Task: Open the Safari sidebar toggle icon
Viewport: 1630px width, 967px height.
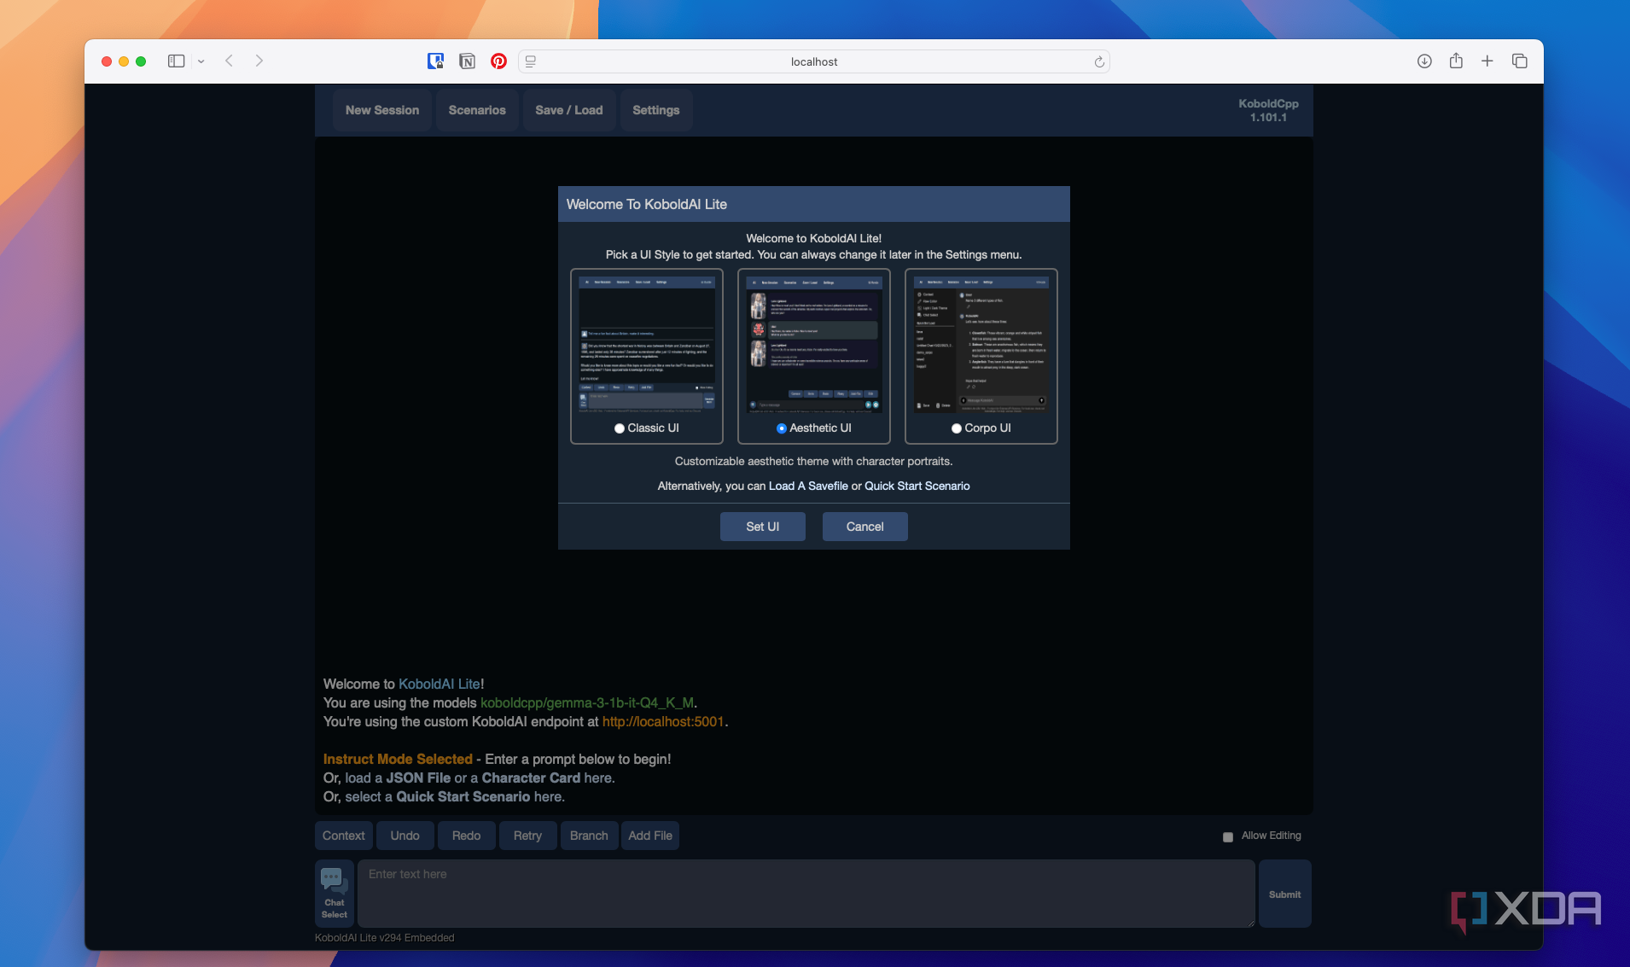Action: coord(176,61)
